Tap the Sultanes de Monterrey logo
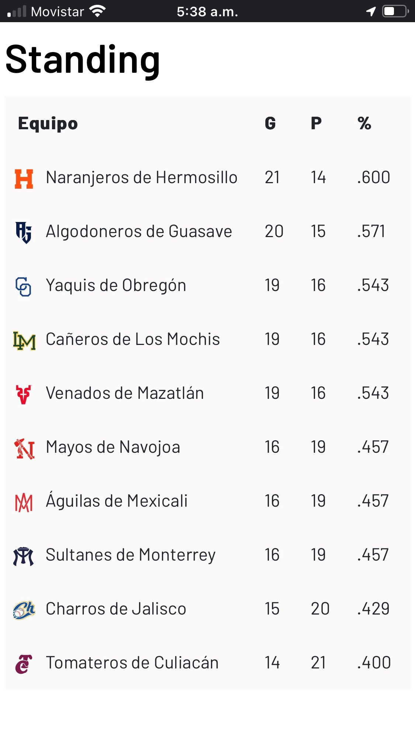This screenshot has height=739, width=415. 24,556
